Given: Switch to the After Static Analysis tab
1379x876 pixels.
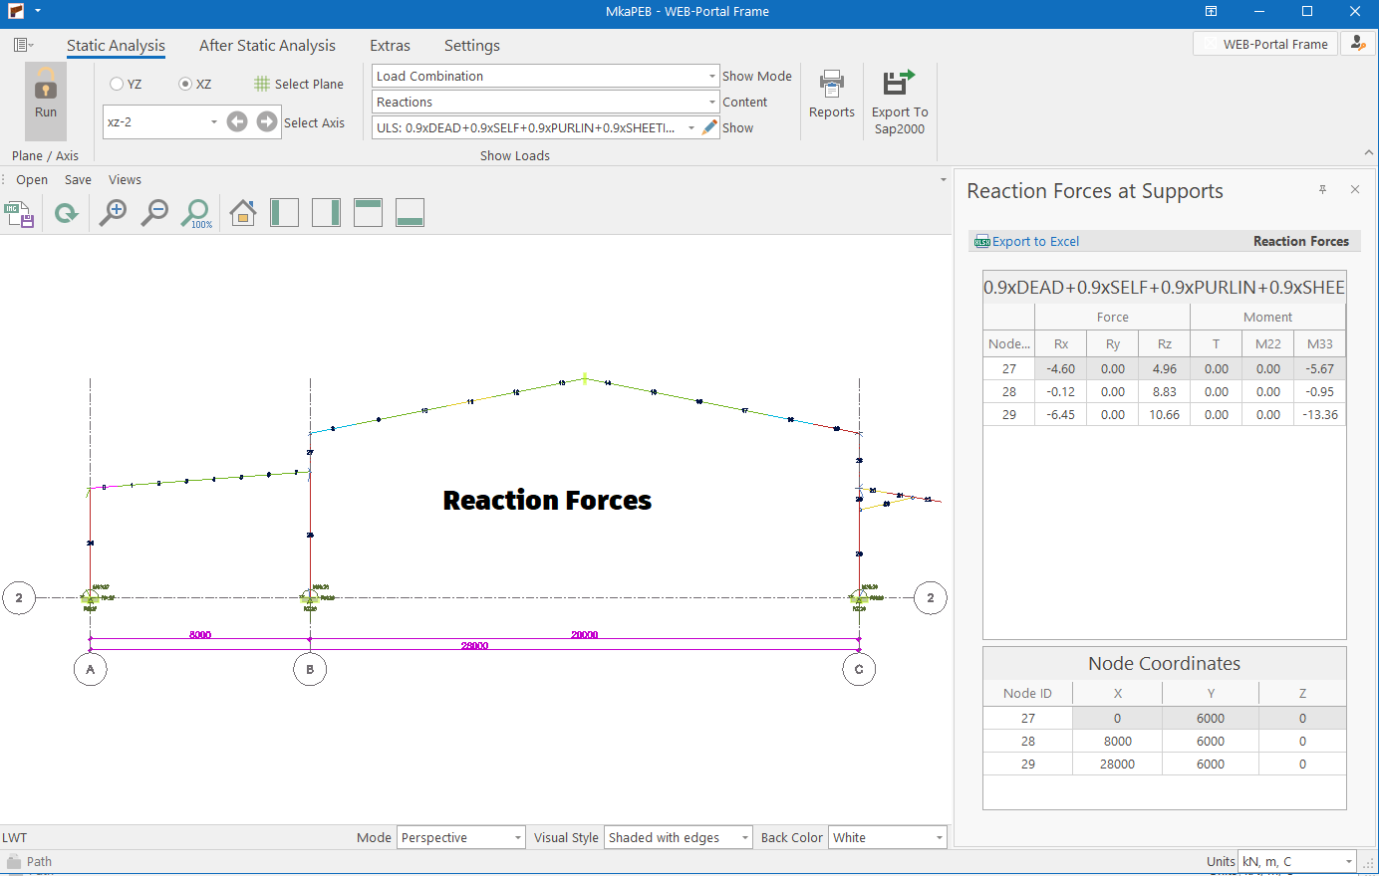Looking at the screenshot, I should coord(267,46).
